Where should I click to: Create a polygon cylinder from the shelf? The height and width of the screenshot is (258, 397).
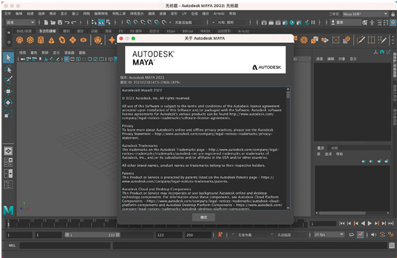(41, 40)
